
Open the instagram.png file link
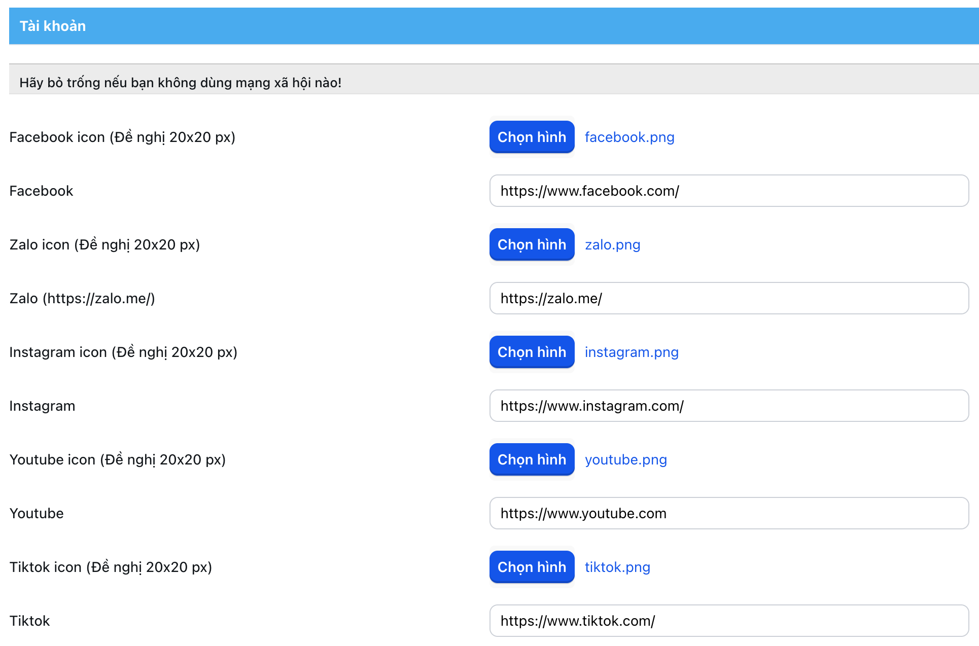coord(631,352)
